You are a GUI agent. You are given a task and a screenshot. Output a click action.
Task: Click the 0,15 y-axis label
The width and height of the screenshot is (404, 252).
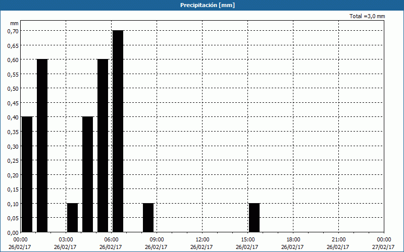click(13, 190)
